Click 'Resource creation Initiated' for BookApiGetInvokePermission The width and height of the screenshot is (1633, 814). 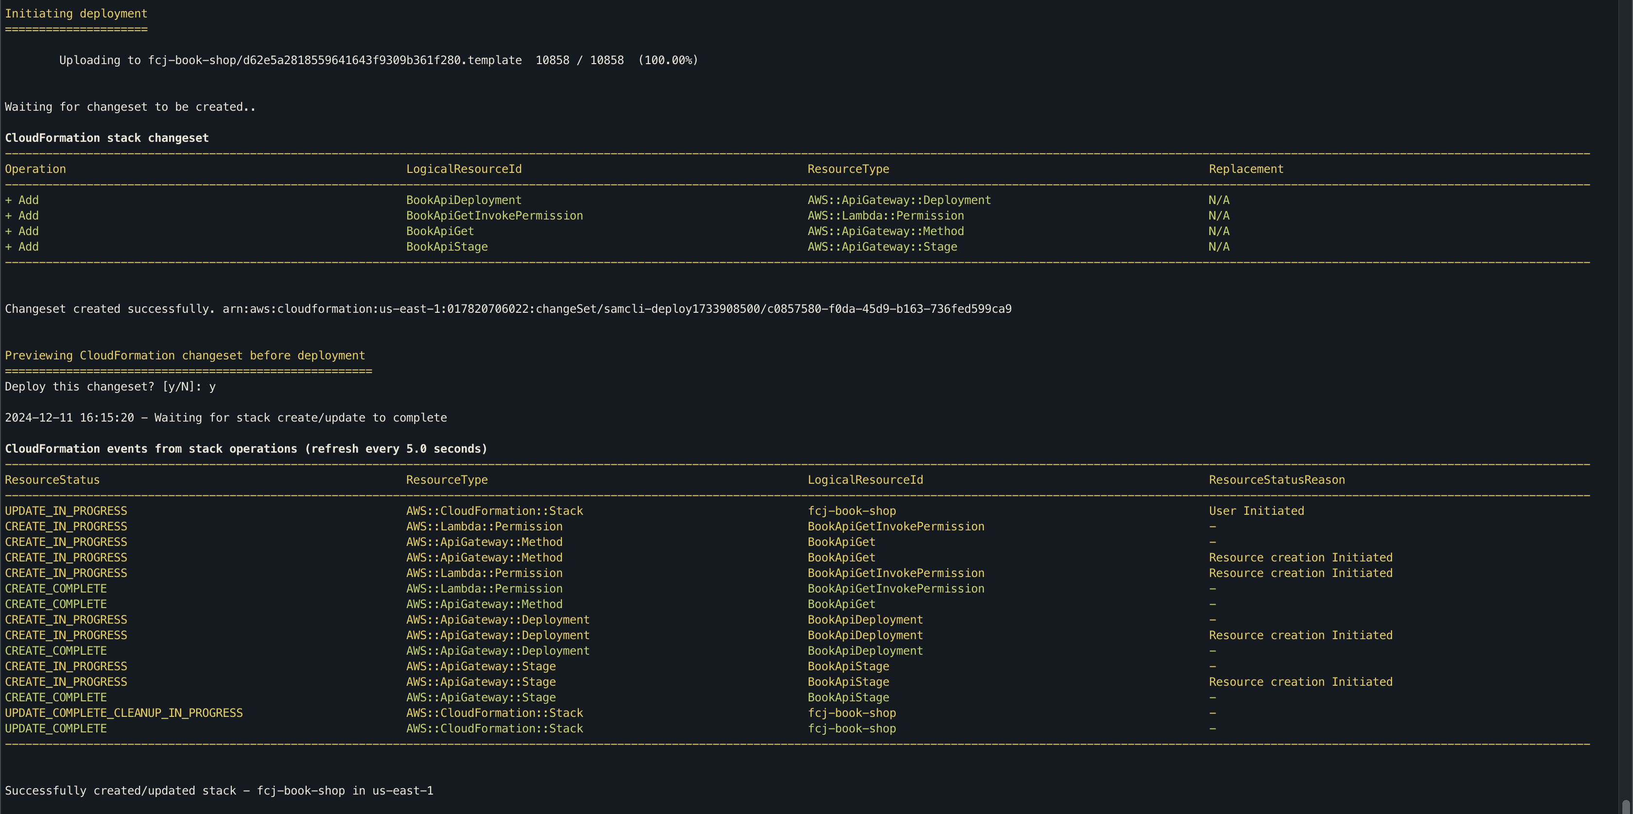[x=1301, y=573]
